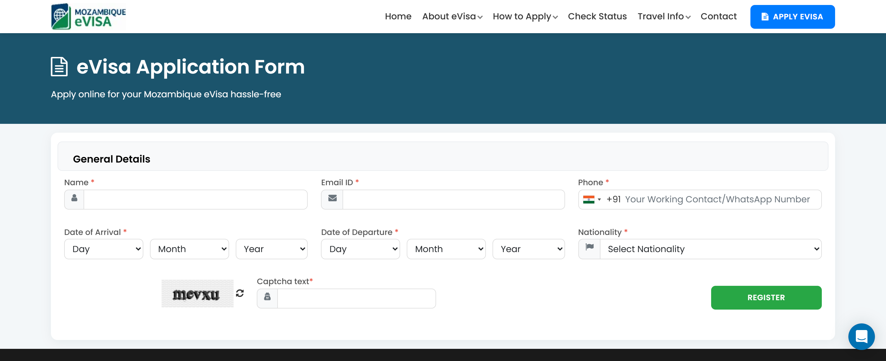Click into the Email ID input field

(453, 200)
